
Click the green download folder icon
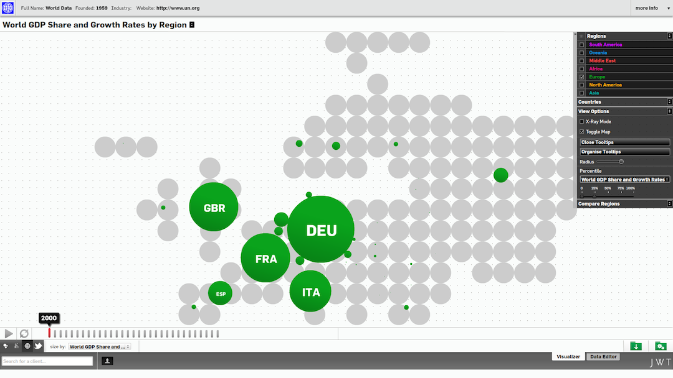636,346
